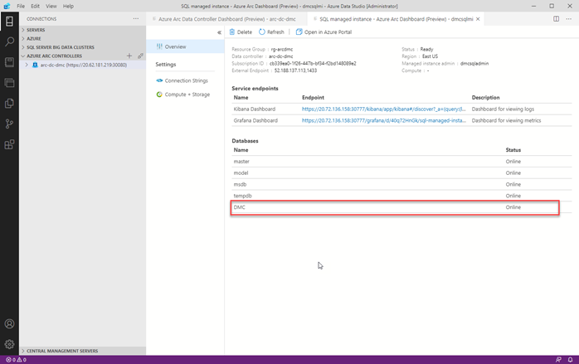The height and width of the screenshot is (364, 579).
Task: Click the Endpoint column header
Action: tap(313, 98)
